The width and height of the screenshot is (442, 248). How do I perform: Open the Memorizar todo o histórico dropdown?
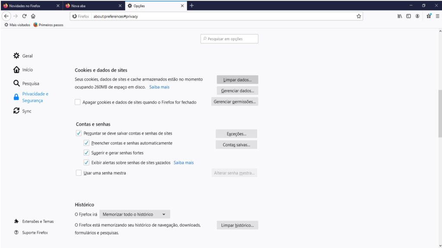[x=135, y=214]
